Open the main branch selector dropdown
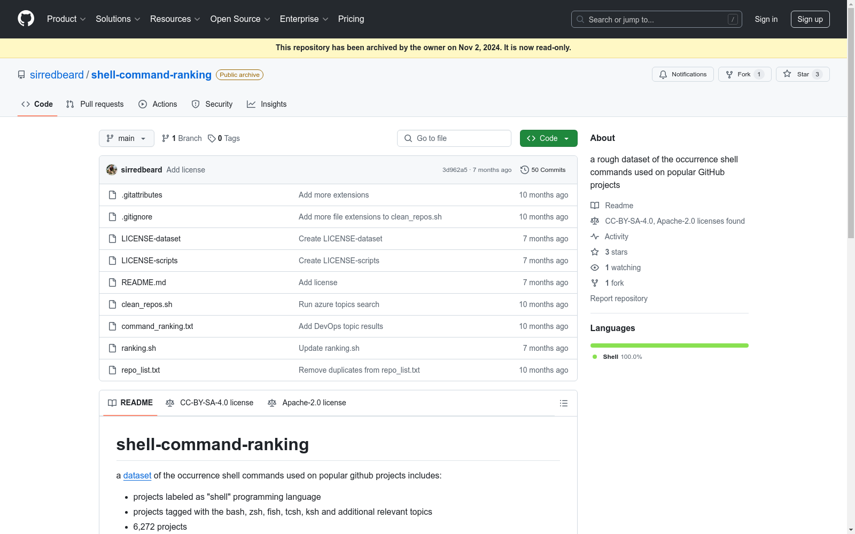The image size is (855, 534). [x=127, y=138]
